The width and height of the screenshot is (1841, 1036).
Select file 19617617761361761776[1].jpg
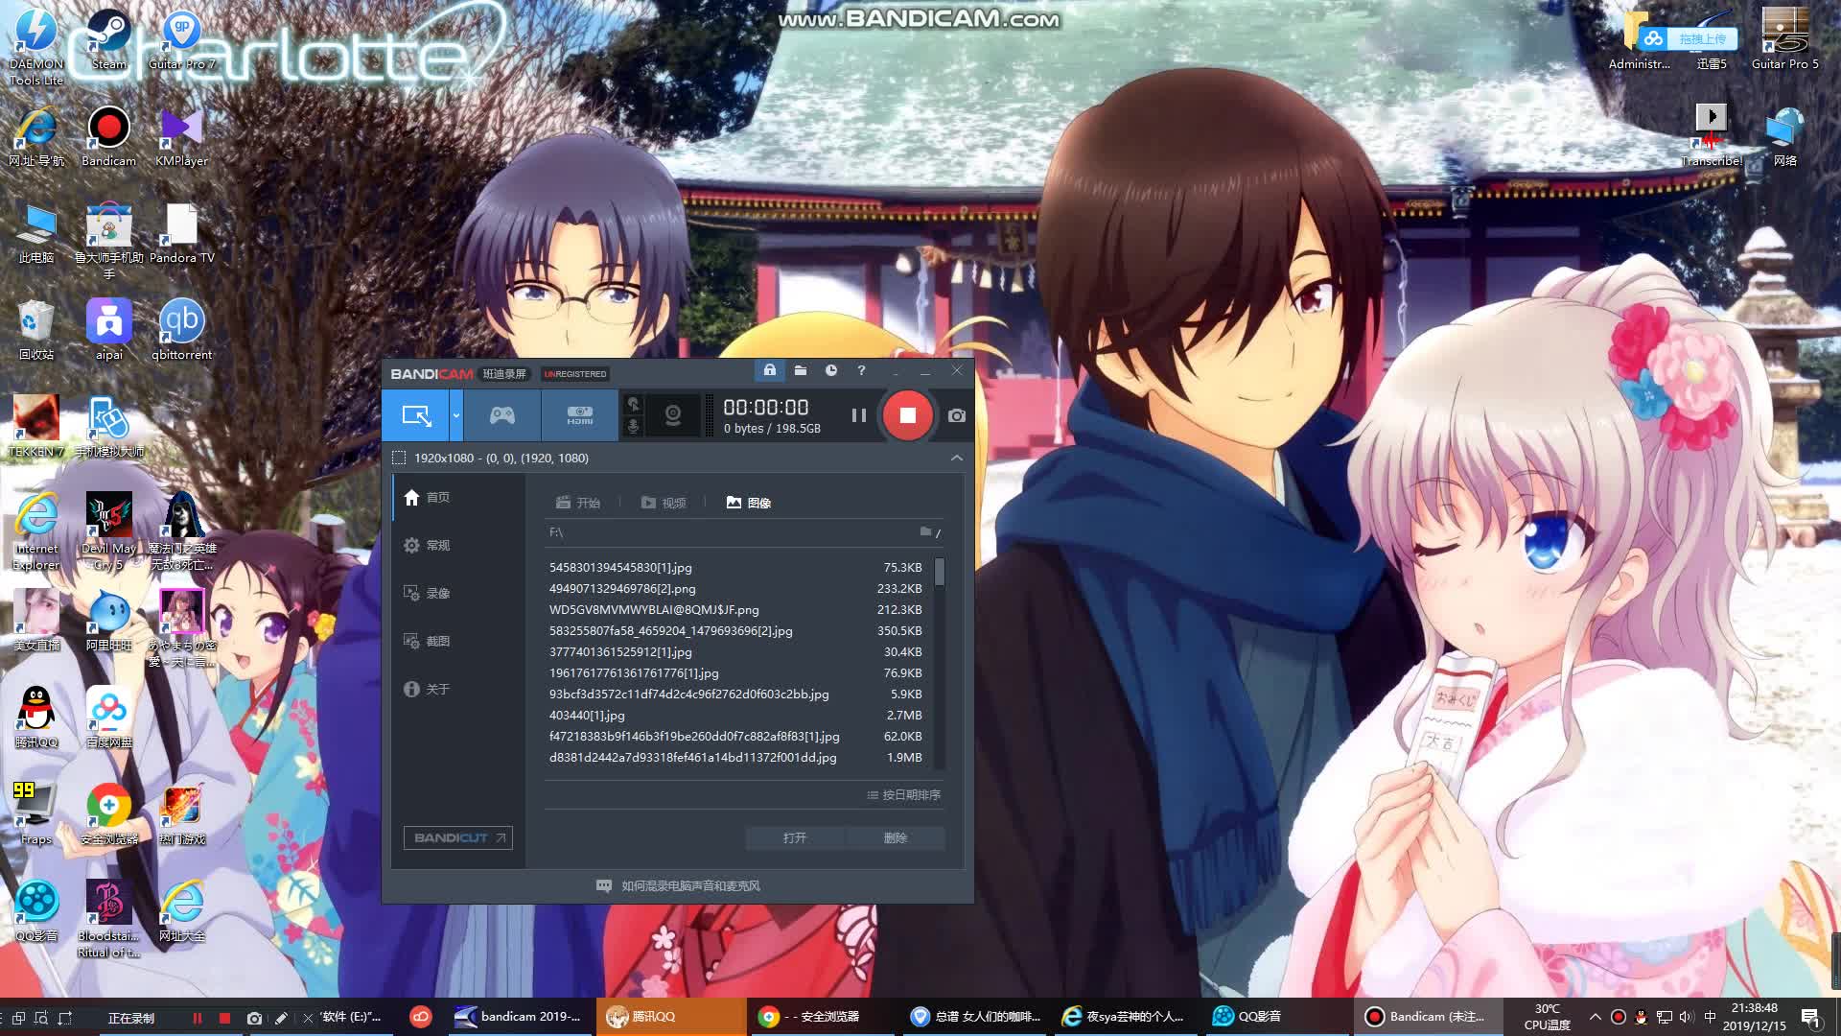(735, 672)
